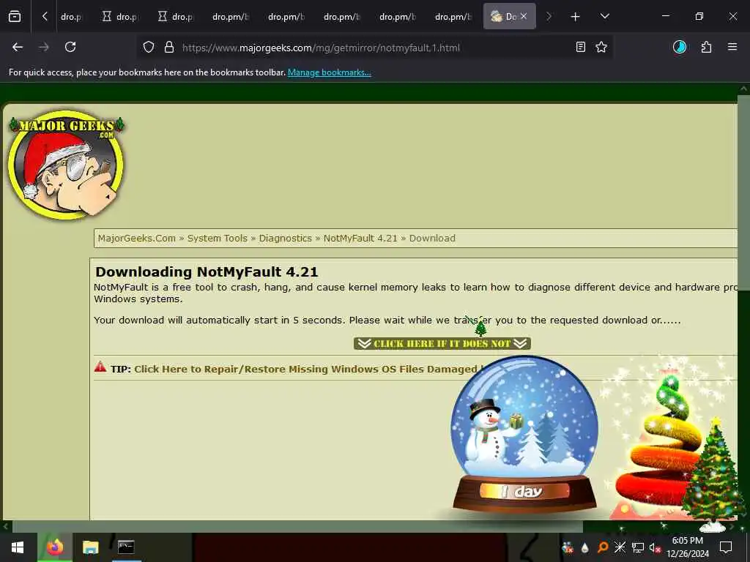The image size is (750, 562).
Task: Open the Windows Start menu
Action: tap(18, 547)
